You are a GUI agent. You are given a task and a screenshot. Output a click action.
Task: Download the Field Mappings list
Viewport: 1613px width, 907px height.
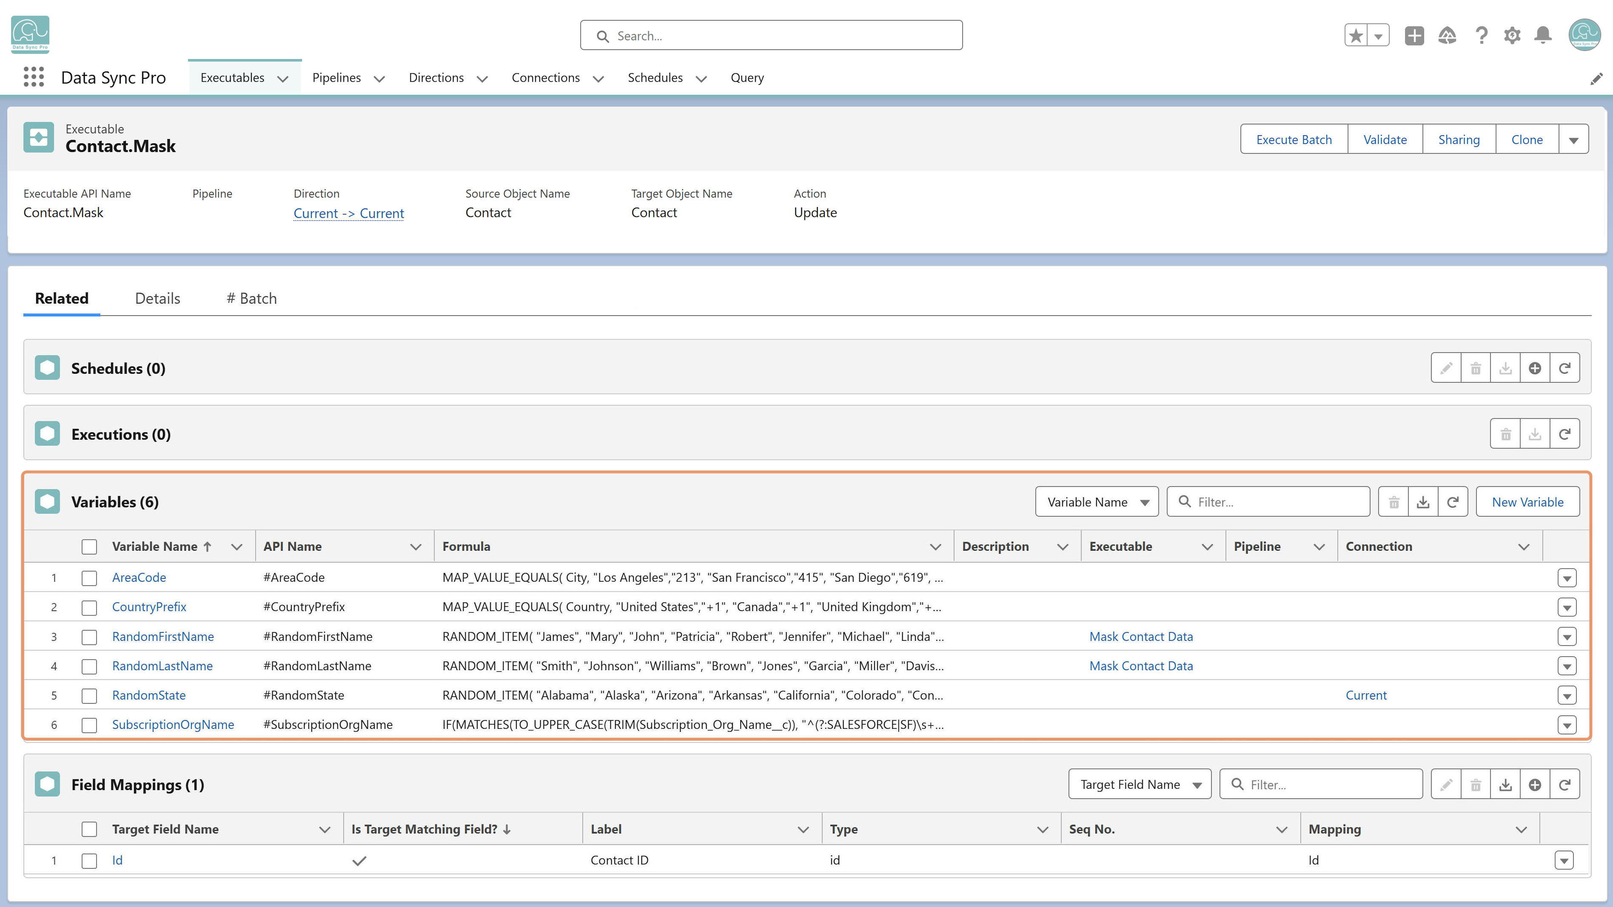pyautogui.click(x=1505, y=784)
